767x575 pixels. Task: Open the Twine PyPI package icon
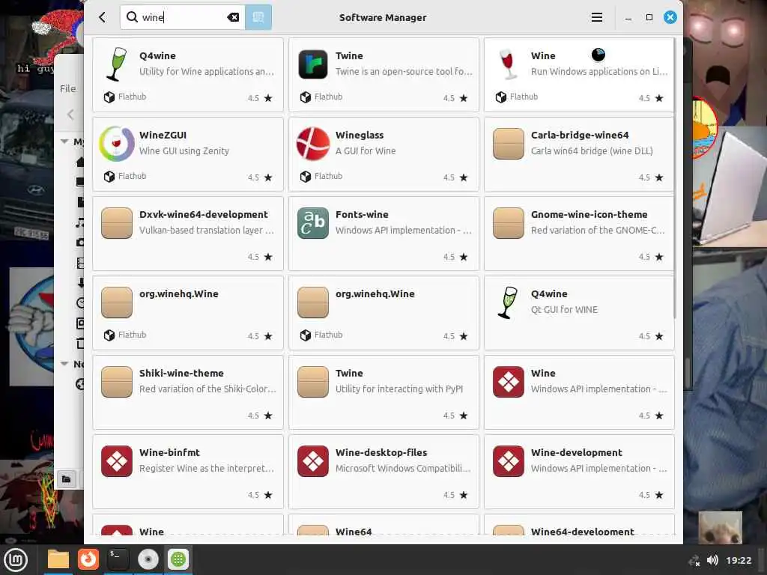point(312,382)
